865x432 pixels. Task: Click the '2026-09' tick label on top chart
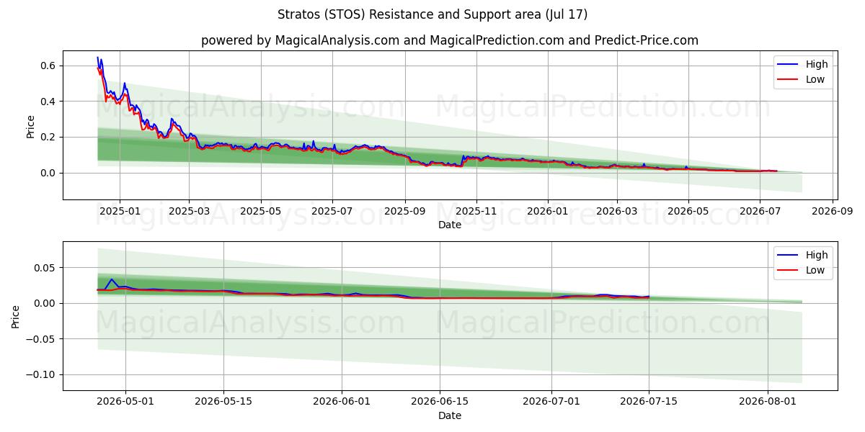[x=833, y=212]
